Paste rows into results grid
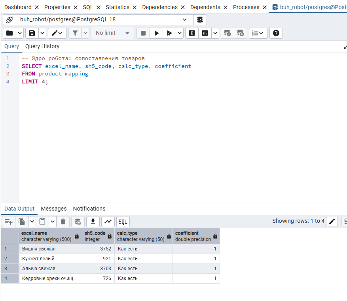The height and width of the screenshot is (301, 347). 42,222
